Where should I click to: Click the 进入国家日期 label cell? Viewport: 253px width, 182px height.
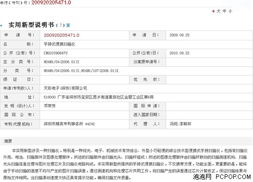click(x=147, y=115)
